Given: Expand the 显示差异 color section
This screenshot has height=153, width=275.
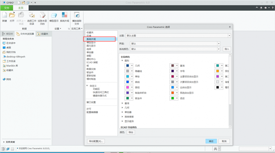Looking at the screenshot, I should (x=122, y=121).
